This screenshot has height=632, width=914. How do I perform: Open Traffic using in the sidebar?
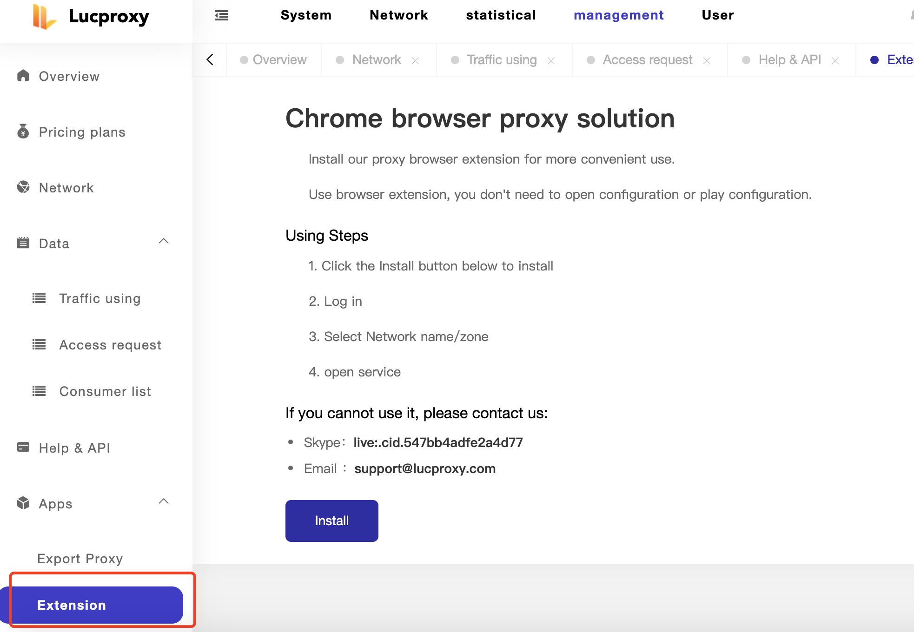click(99, 298)
